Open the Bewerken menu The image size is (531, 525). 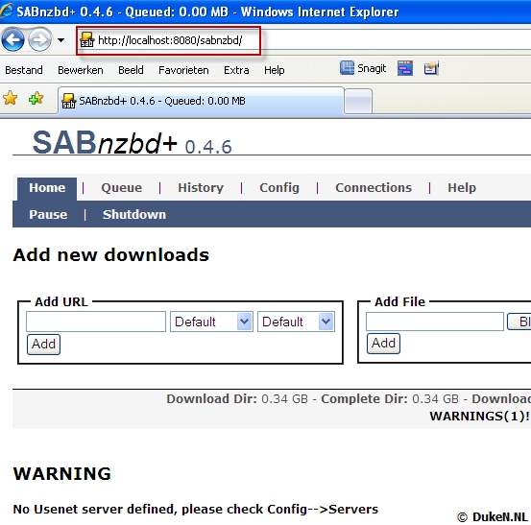[81, 70]
